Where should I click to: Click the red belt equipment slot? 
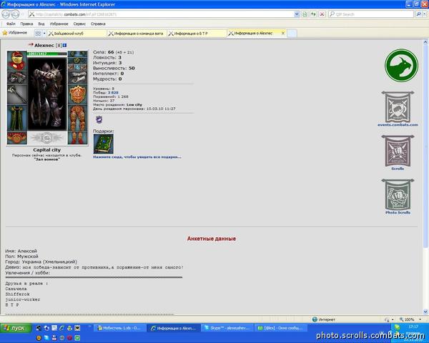17,138
